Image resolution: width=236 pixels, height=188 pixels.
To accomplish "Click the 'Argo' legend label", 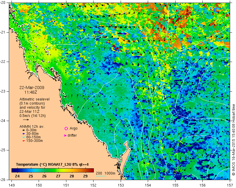I will click(x=73, y=128).
